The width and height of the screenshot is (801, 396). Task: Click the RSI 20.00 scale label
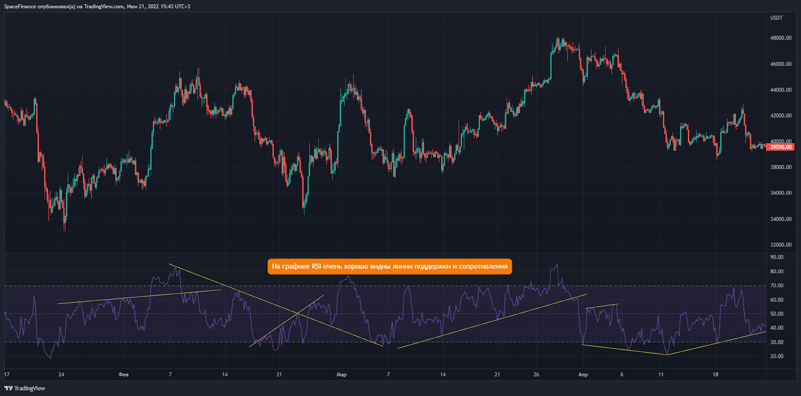tap(777, 356)
